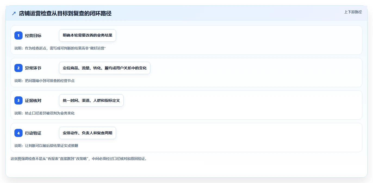This screenshot has width=373, height=183.
Task: Click the 明确本轮需要改善的业务结果 chip
Action: [x=88, y=35]
